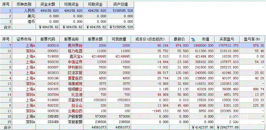Image resolution: width=266 pixels, height=130 pixels.
Task: Select the 云南白药 stock name
Action: tap(75, 111)
